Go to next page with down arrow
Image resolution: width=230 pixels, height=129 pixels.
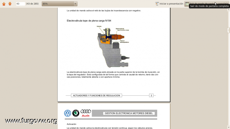(10, 4)
